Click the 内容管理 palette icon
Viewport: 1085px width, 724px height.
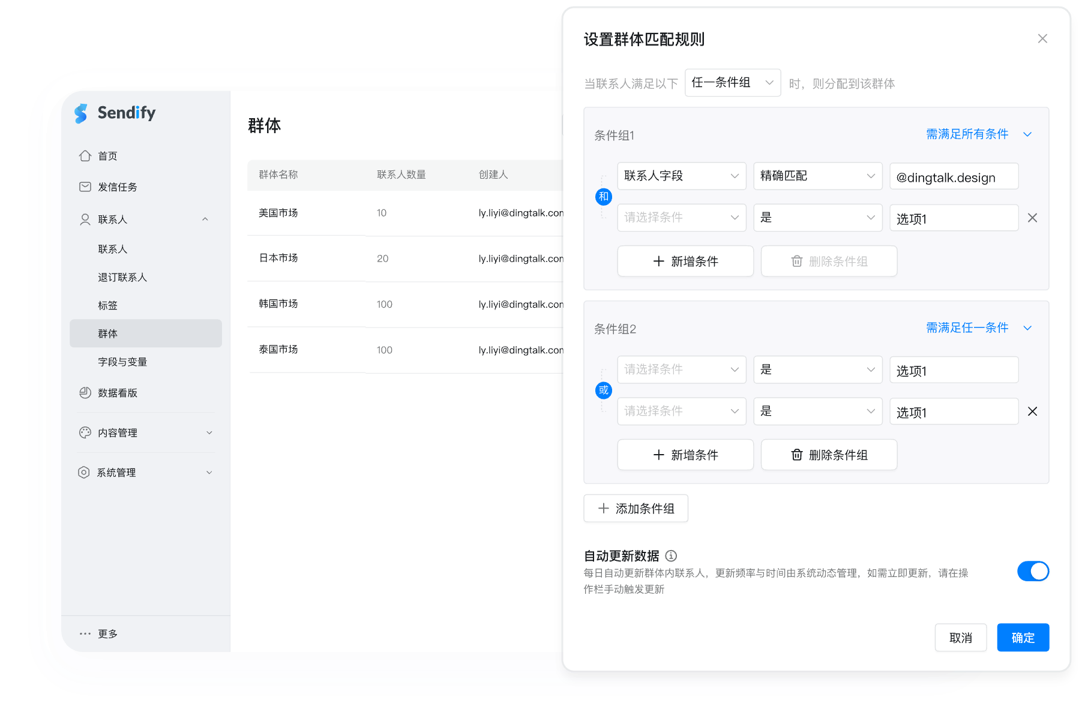(85, 432)
